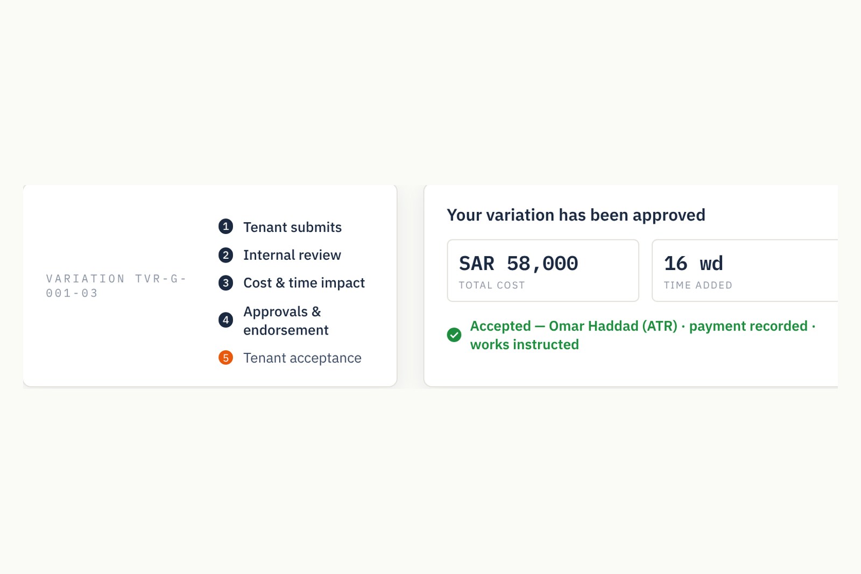This screenshot has width=861, height=574.
Task: Open the Cost & time impact step
Action: (x=304, y=283)
